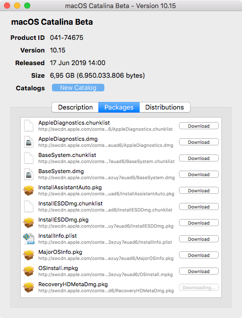Select the BaseSystem.chunklist file name
The image size is (242, 318).
[x=67, y=155]
